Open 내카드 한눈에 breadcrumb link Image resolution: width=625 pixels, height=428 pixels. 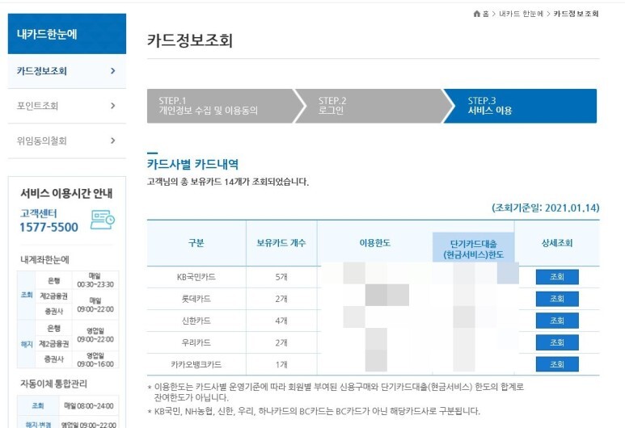(521, 14)
